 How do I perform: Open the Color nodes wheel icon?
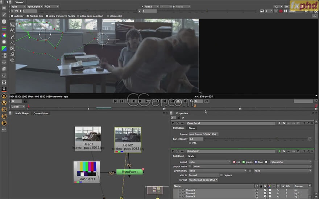(4, 35)
